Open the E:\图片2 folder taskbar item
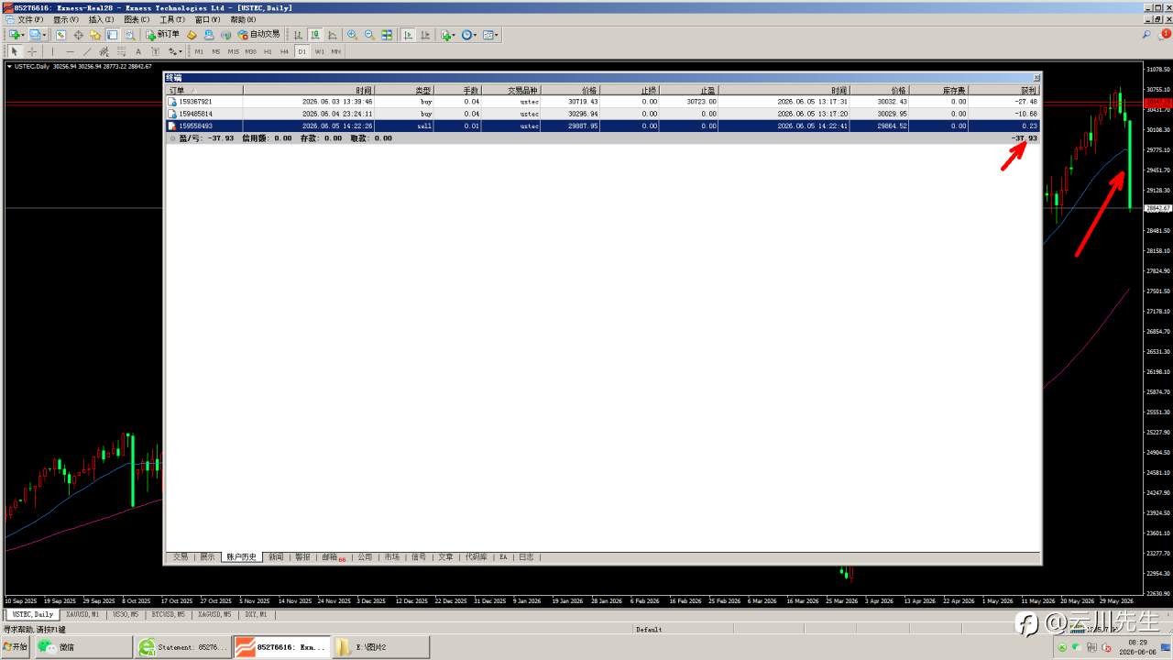Viewport: 1173px width, 660px height. pyautogui.click(x=379, y=647)
